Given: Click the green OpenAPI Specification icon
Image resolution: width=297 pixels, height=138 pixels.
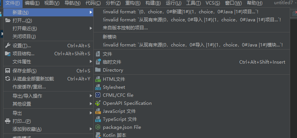Looking at the screenshot, I should (x=98, y=103).
